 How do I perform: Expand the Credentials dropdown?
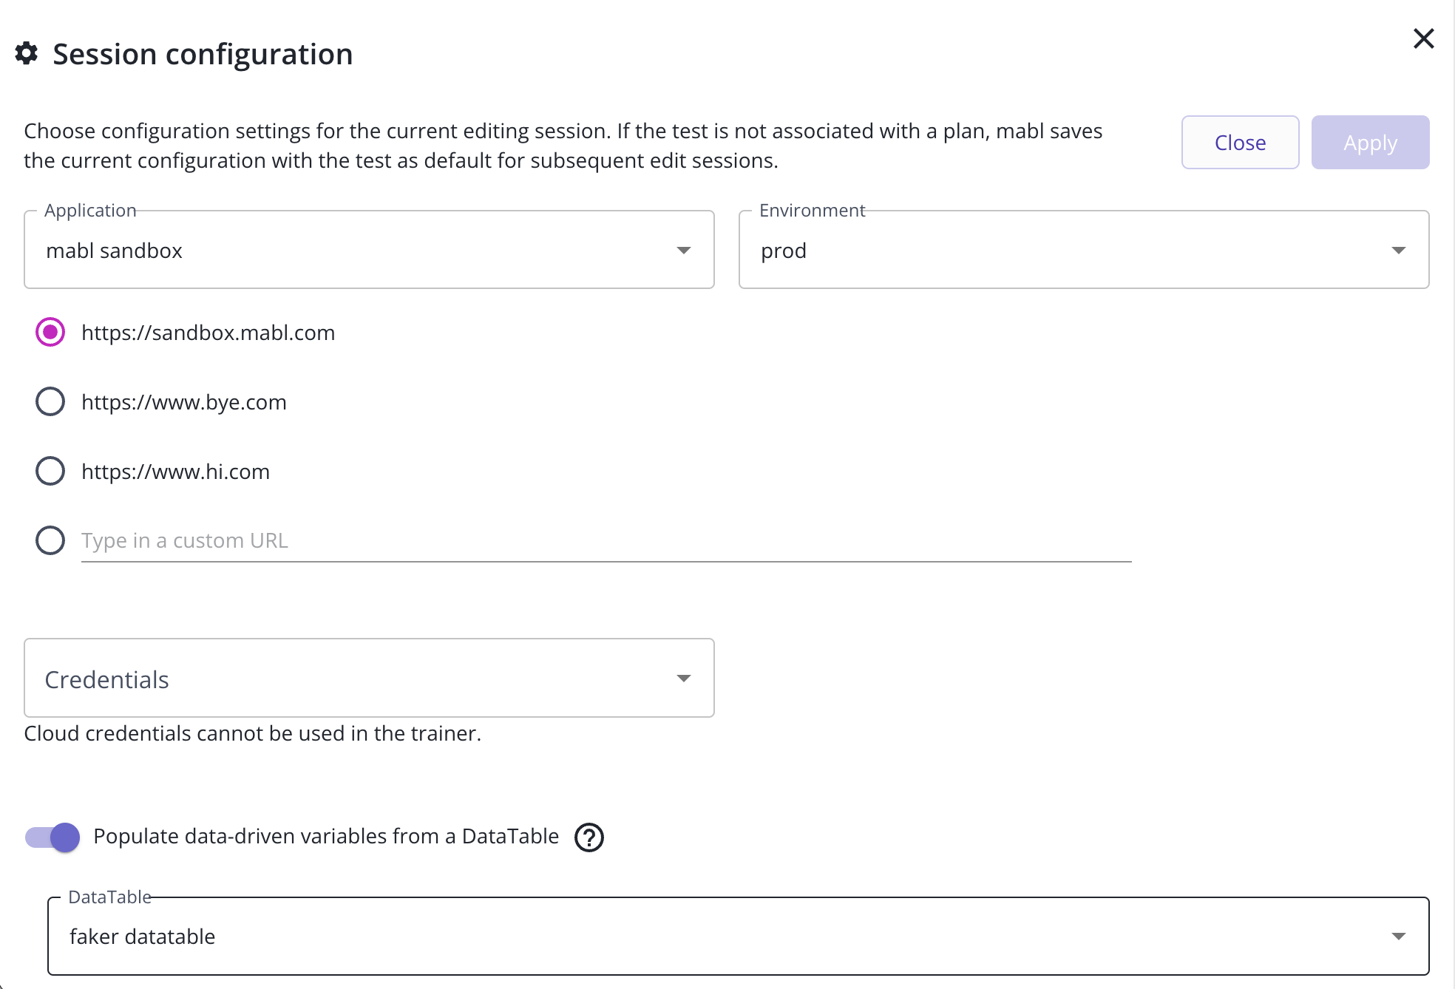pos(369,678)
